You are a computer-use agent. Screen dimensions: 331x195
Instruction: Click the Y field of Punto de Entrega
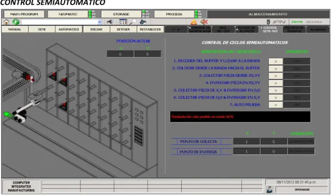click(274, 151)
